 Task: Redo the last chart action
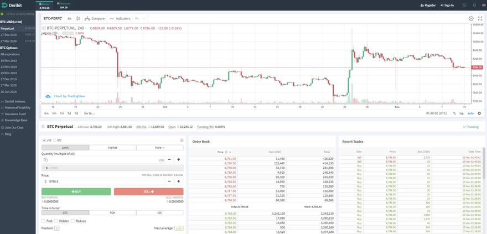point(143,19)
